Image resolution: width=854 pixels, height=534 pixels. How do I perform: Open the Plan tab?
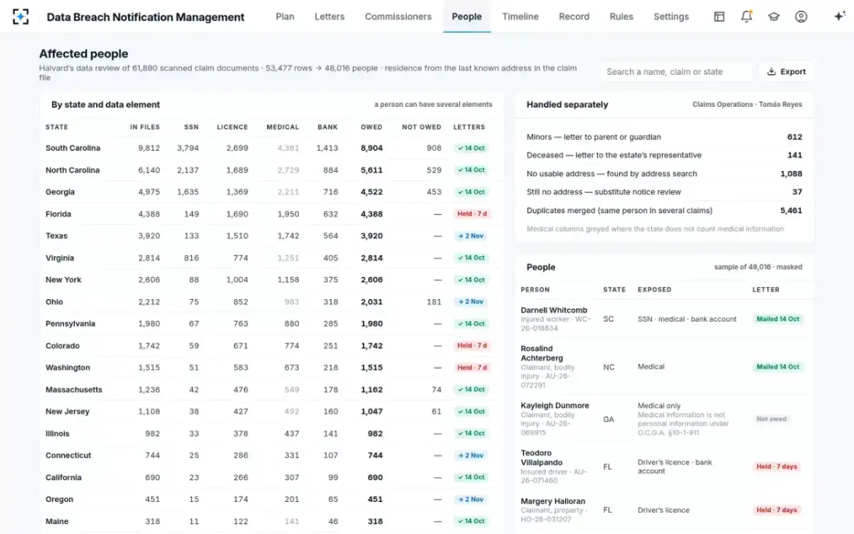pos(285,16)
